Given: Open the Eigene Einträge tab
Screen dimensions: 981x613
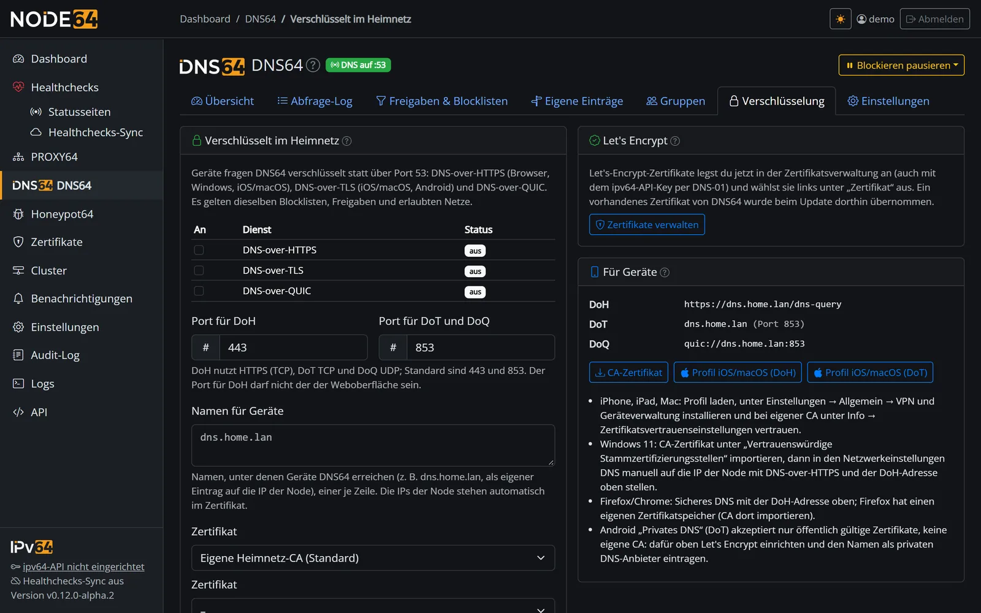Looking at the screenshot, I should pyautogui.click(x=577, y=101).
